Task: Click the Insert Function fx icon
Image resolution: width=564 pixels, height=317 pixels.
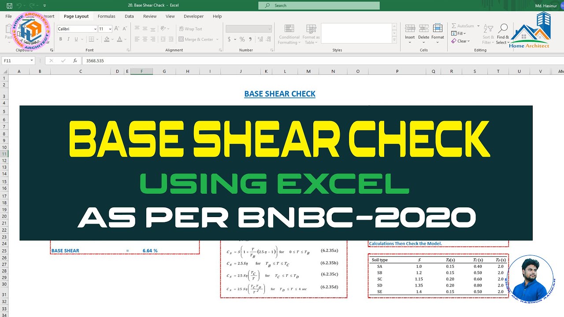Action: pos(75,61)
